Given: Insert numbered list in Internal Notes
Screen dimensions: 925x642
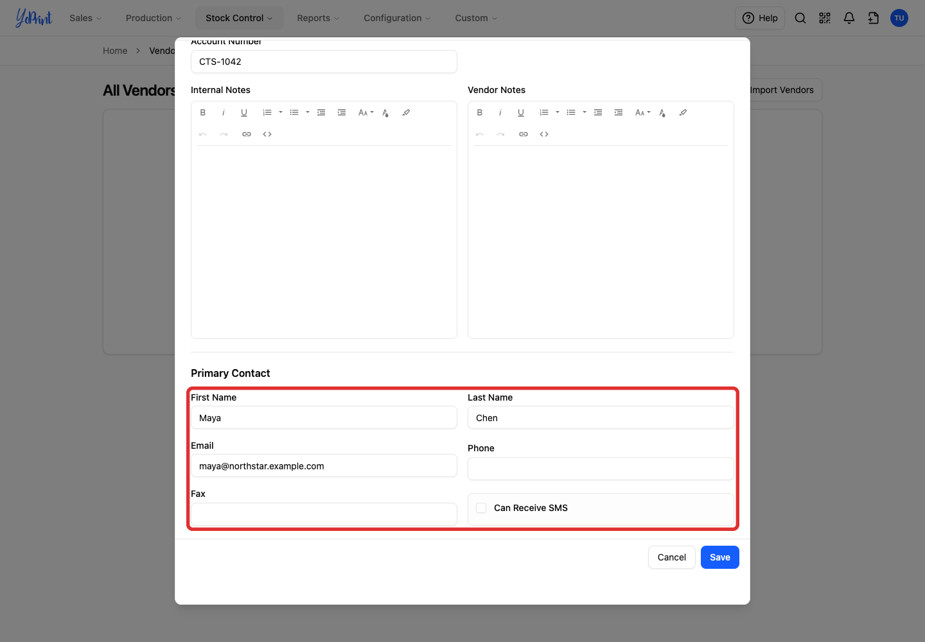Looking at the screenshot, I should coord(267,112).
